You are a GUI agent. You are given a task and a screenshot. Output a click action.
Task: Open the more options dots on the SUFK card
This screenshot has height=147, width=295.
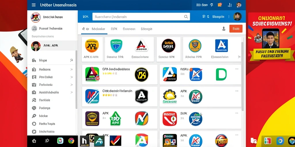click(x=237, y=113)
